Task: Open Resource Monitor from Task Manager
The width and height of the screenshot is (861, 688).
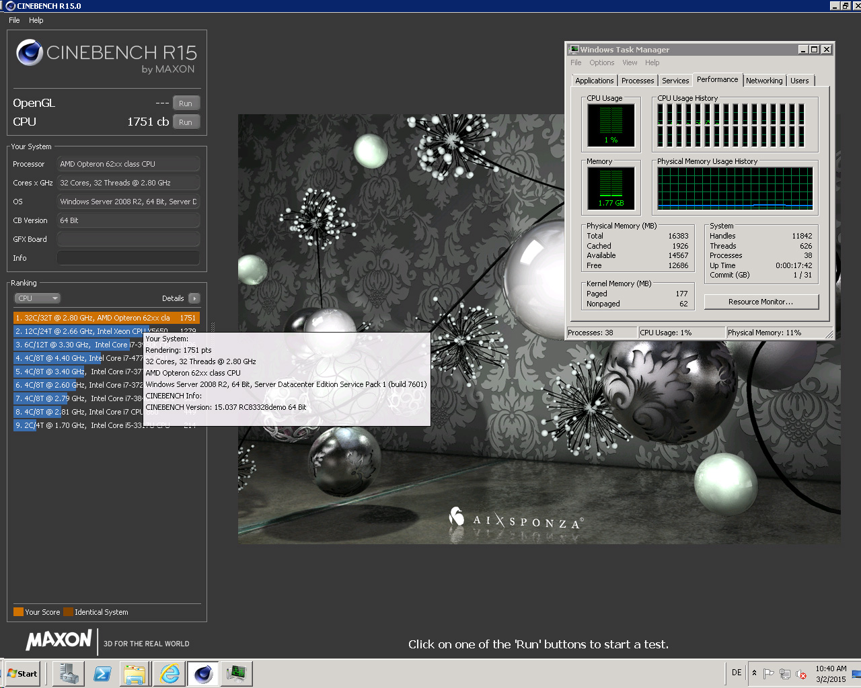Action: pos(761,302)
